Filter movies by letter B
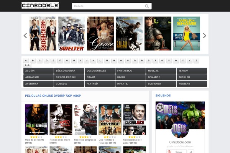 tap(33, 60)
